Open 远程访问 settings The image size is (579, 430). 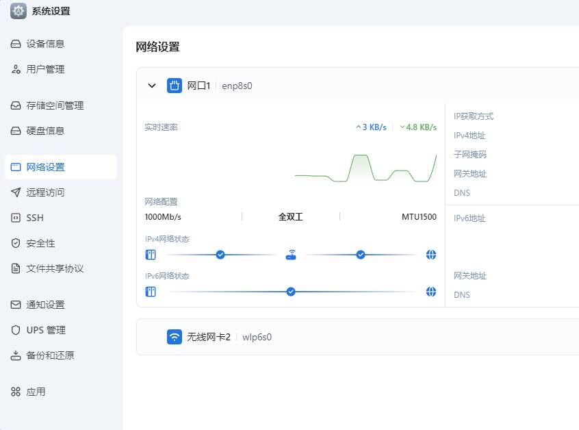pyautogui.click(x=61, y=192)
